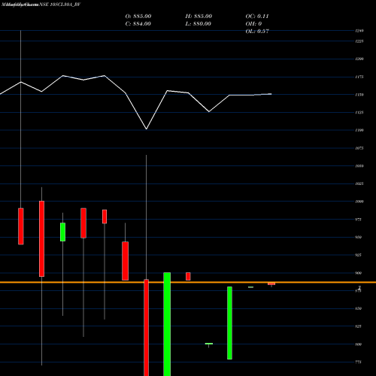Viewport: 376px width, 376px height.
Task: Click the first red candle with tallest wick
Action: coord(21,226)
